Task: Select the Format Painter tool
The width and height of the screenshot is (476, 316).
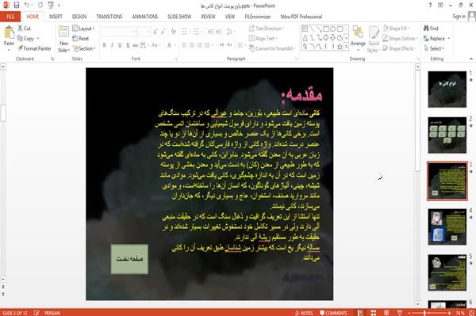Action: pos(34,48)
